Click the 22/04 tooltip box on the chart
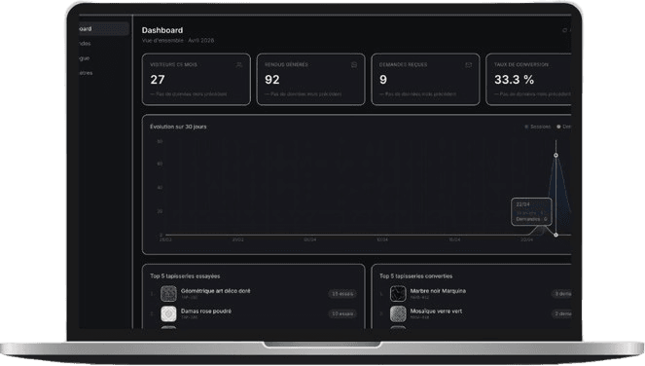Viewport: 645px width, 366px height. coord(531,211)
